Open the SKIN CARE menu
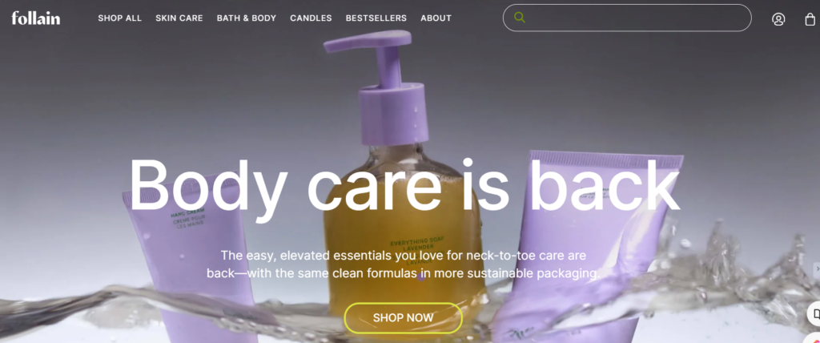Image resolution: width=820 pixels, height=343 pixels. pos(179,18)
